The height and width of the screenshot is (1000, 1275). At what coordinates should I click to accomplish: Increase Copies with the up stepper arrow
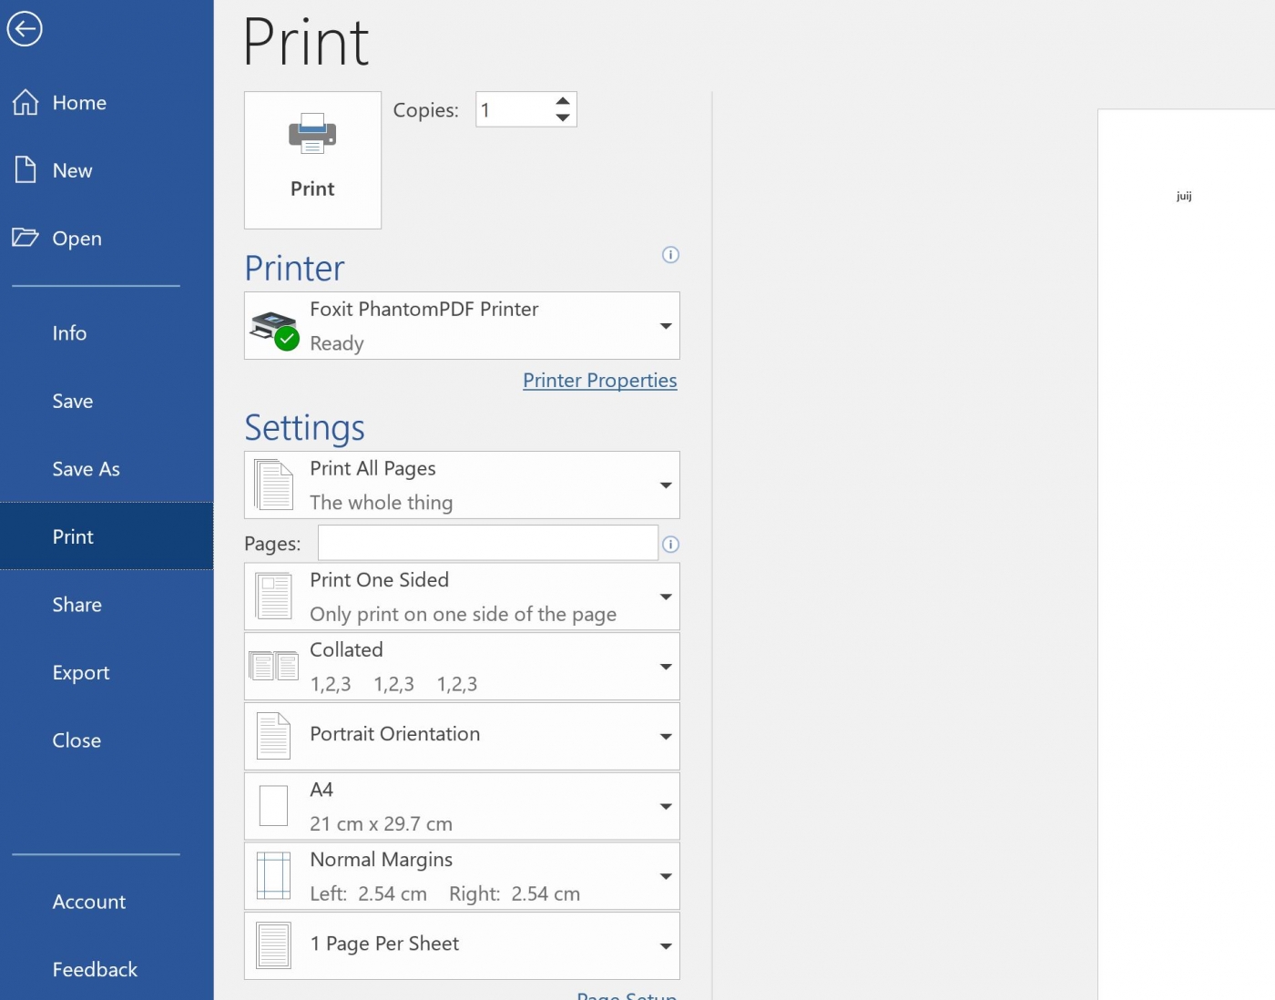[x=562, y=101]
